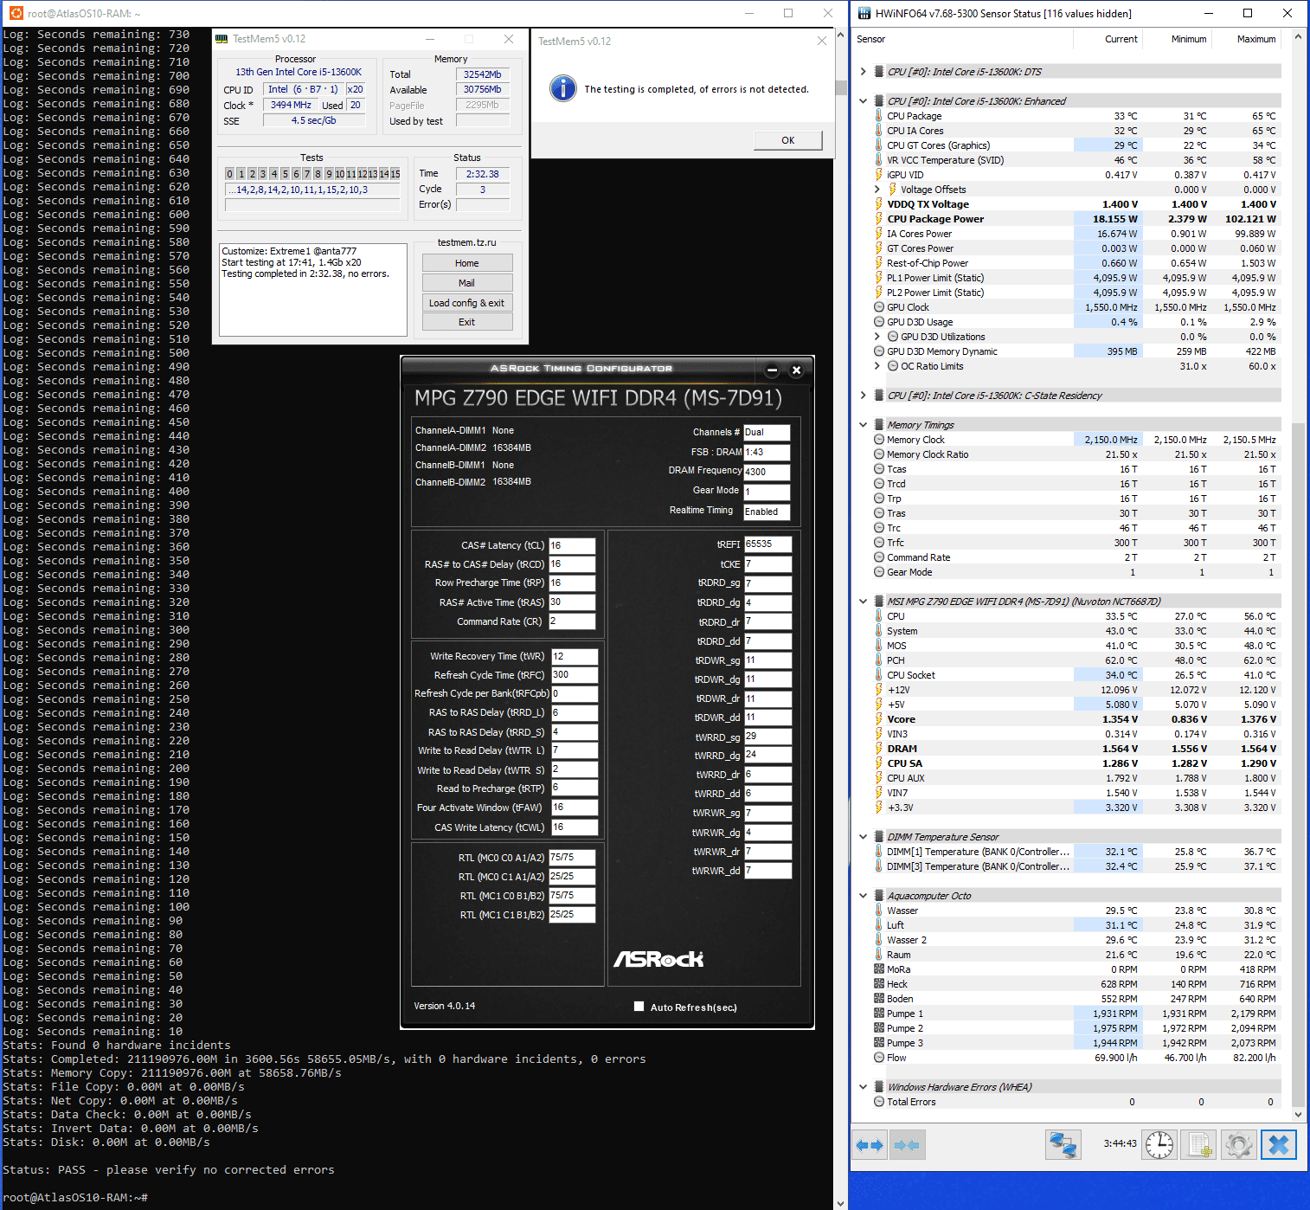
Task: Open HWiNFO sensor settings gear icon
Action: point(1239,1145)
